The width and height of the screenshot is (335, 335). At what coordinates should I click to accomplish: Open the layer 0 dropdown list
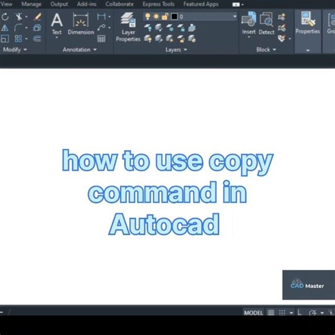235,17
